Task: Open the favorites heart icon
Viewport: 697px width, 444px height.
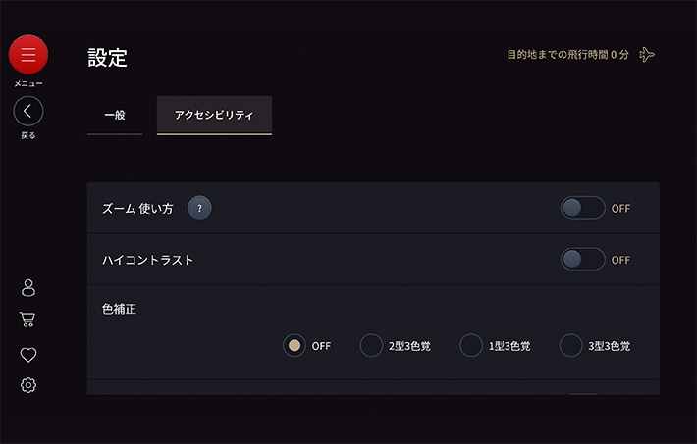Action: (28, 354)
